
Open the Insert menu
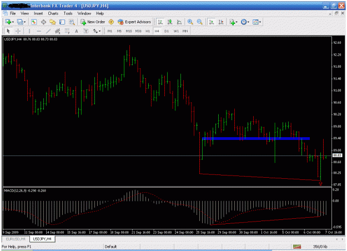(38, 13)
